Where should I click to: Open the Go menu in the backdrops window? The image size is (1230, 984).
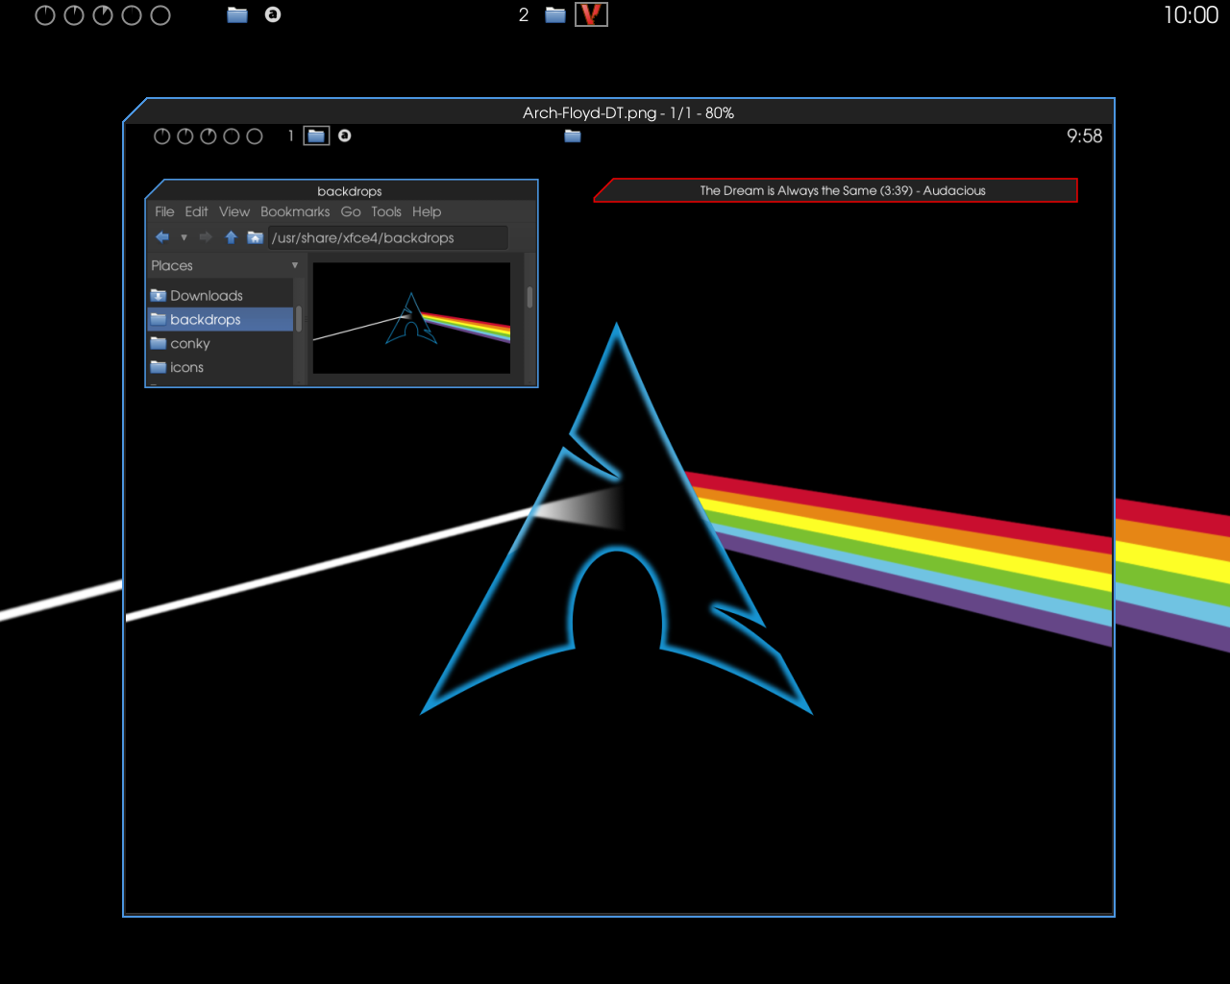pos(351,211)
